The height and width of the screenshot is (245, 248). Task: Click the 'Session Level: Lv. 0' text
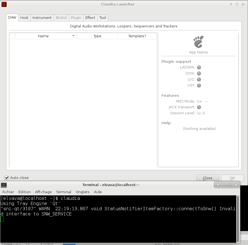tap(188, 113)
